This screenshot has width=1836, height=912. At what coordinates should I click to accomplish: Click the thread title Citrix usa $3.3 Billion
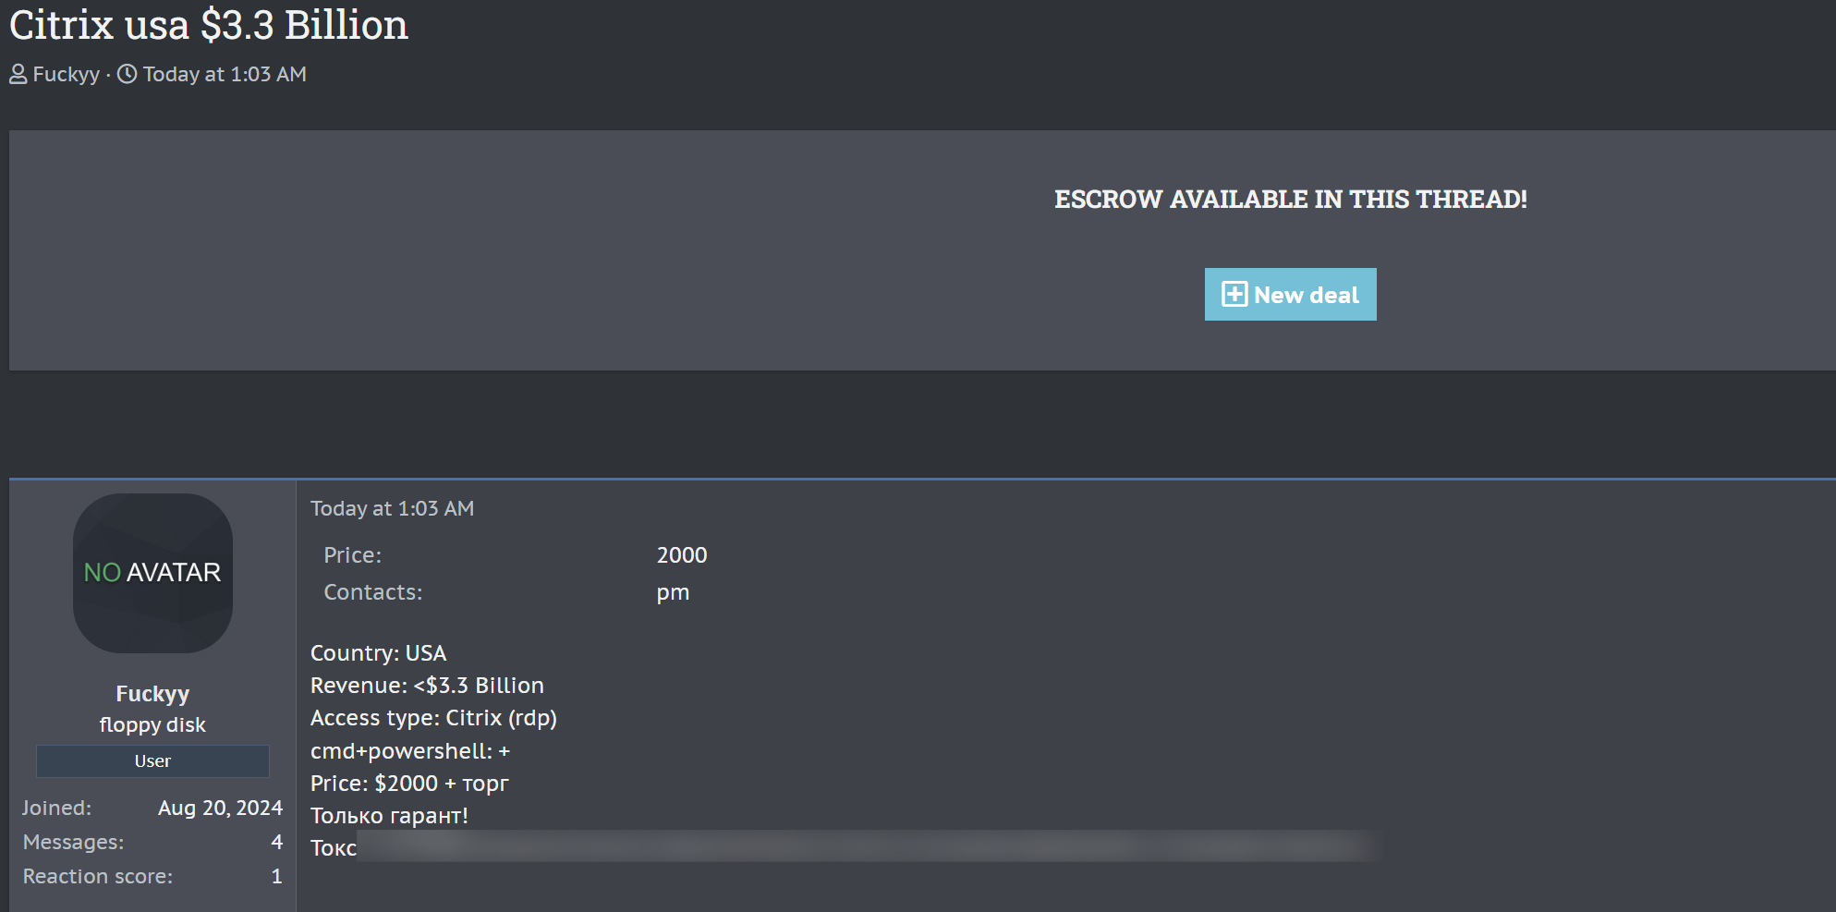(209, 25)
